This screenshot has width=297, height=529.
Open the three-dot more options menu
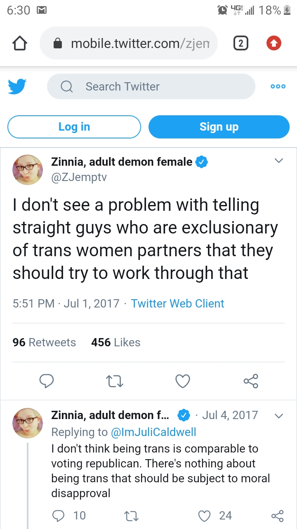(x=278, y=86)
